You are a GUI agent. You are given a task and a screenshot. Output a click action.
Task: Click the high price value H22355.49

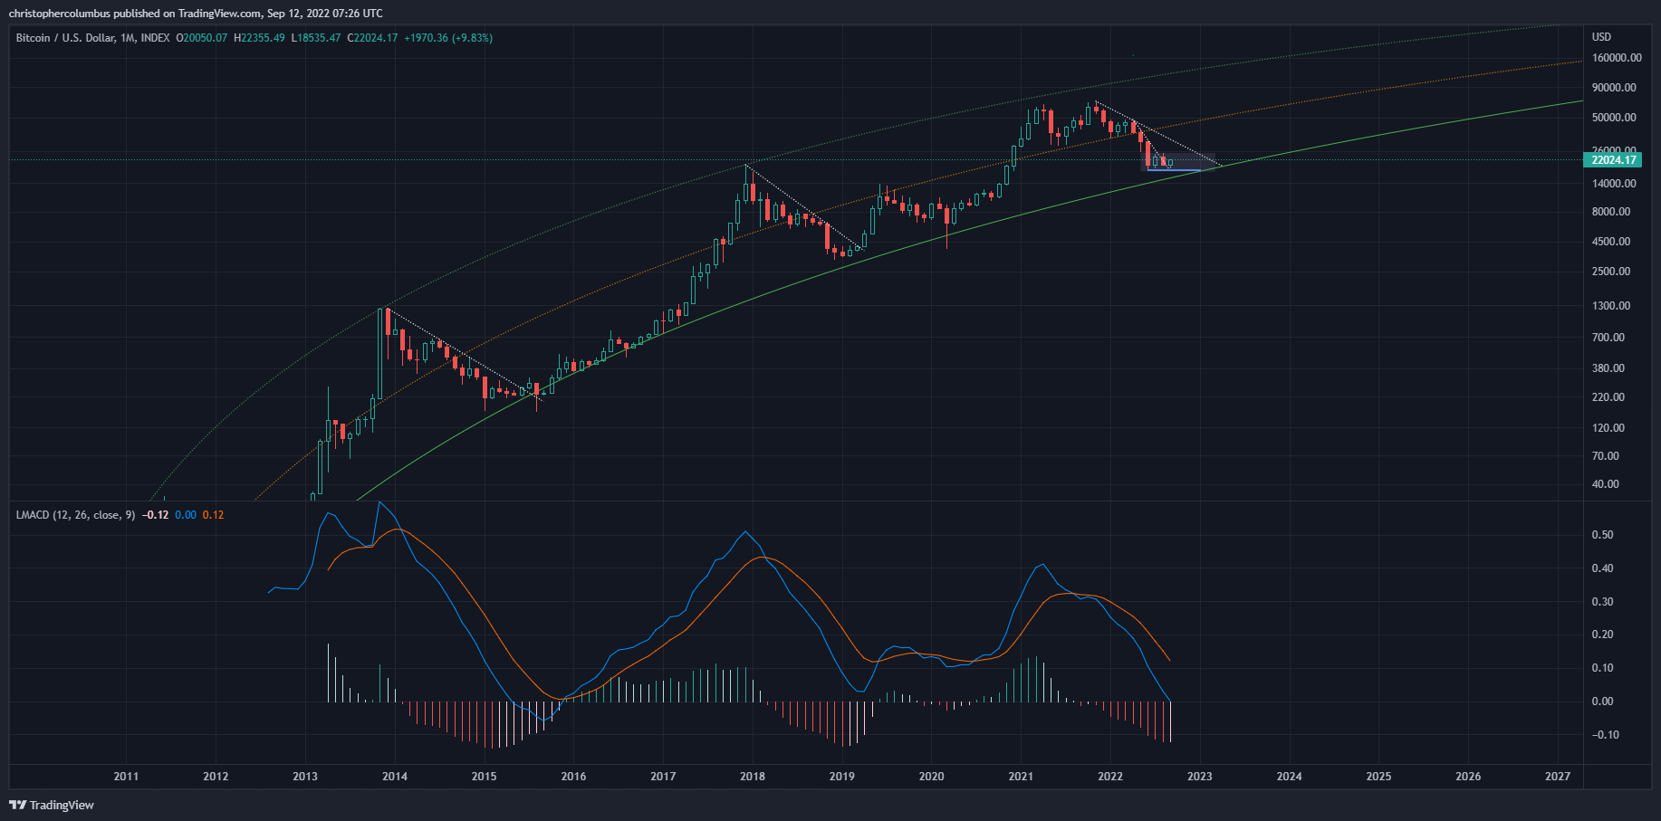259,38
